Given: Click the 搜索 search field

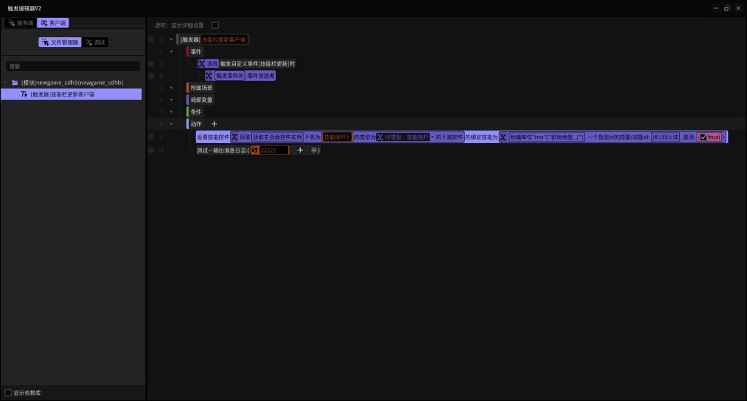Looking at the screenshot, I should 73,66.
